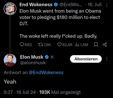Open the @EndWokeness mention link

pyautogui.click(x=46, y=72)
